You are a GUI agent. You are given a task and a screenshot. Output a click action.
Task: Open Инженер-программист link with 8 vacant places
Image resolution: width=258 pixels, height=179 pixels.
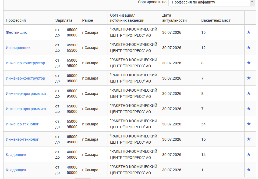tap(26, 94)
